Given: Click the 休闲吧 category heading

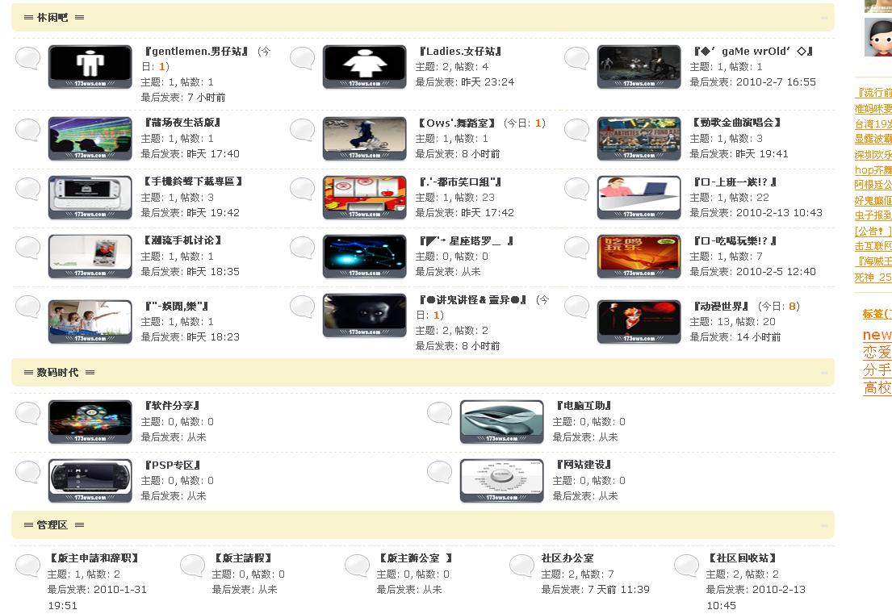Looking at the screenshot, I should (x=52, y=18).
